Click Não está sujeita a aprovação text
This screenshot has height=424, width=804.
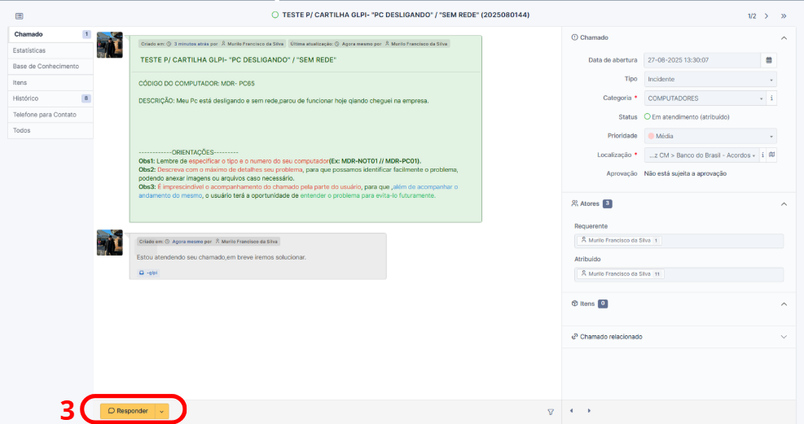tap(685, 173)
